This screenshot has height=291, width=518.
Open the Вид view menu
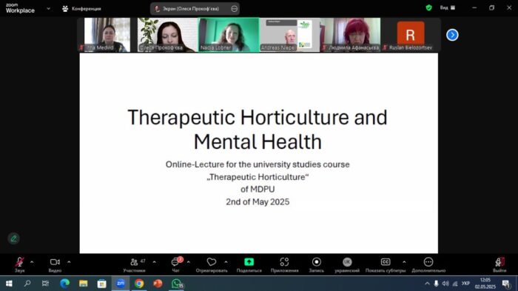pyautogui.click(x=448, y=7)
